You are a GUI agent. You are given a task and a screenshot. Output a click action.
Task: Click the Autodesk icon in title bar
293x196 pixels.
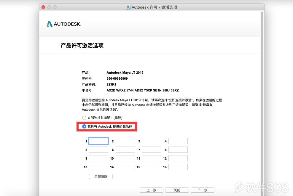tap(128, 7)
